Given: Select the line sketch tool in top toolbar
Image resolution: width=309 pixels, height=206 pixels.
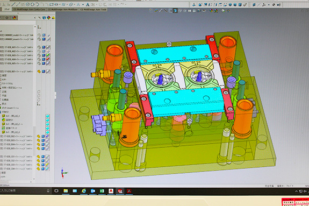Looking at the screenshot, I should (x=13, y=4).
